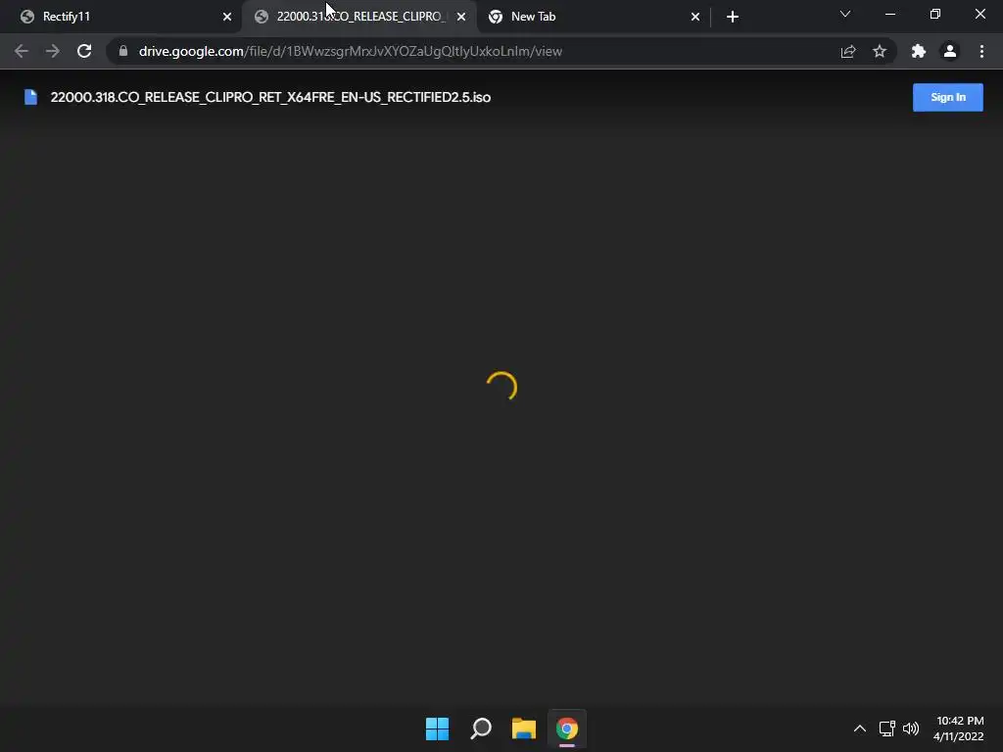Go forward to next page

[53, 51]
